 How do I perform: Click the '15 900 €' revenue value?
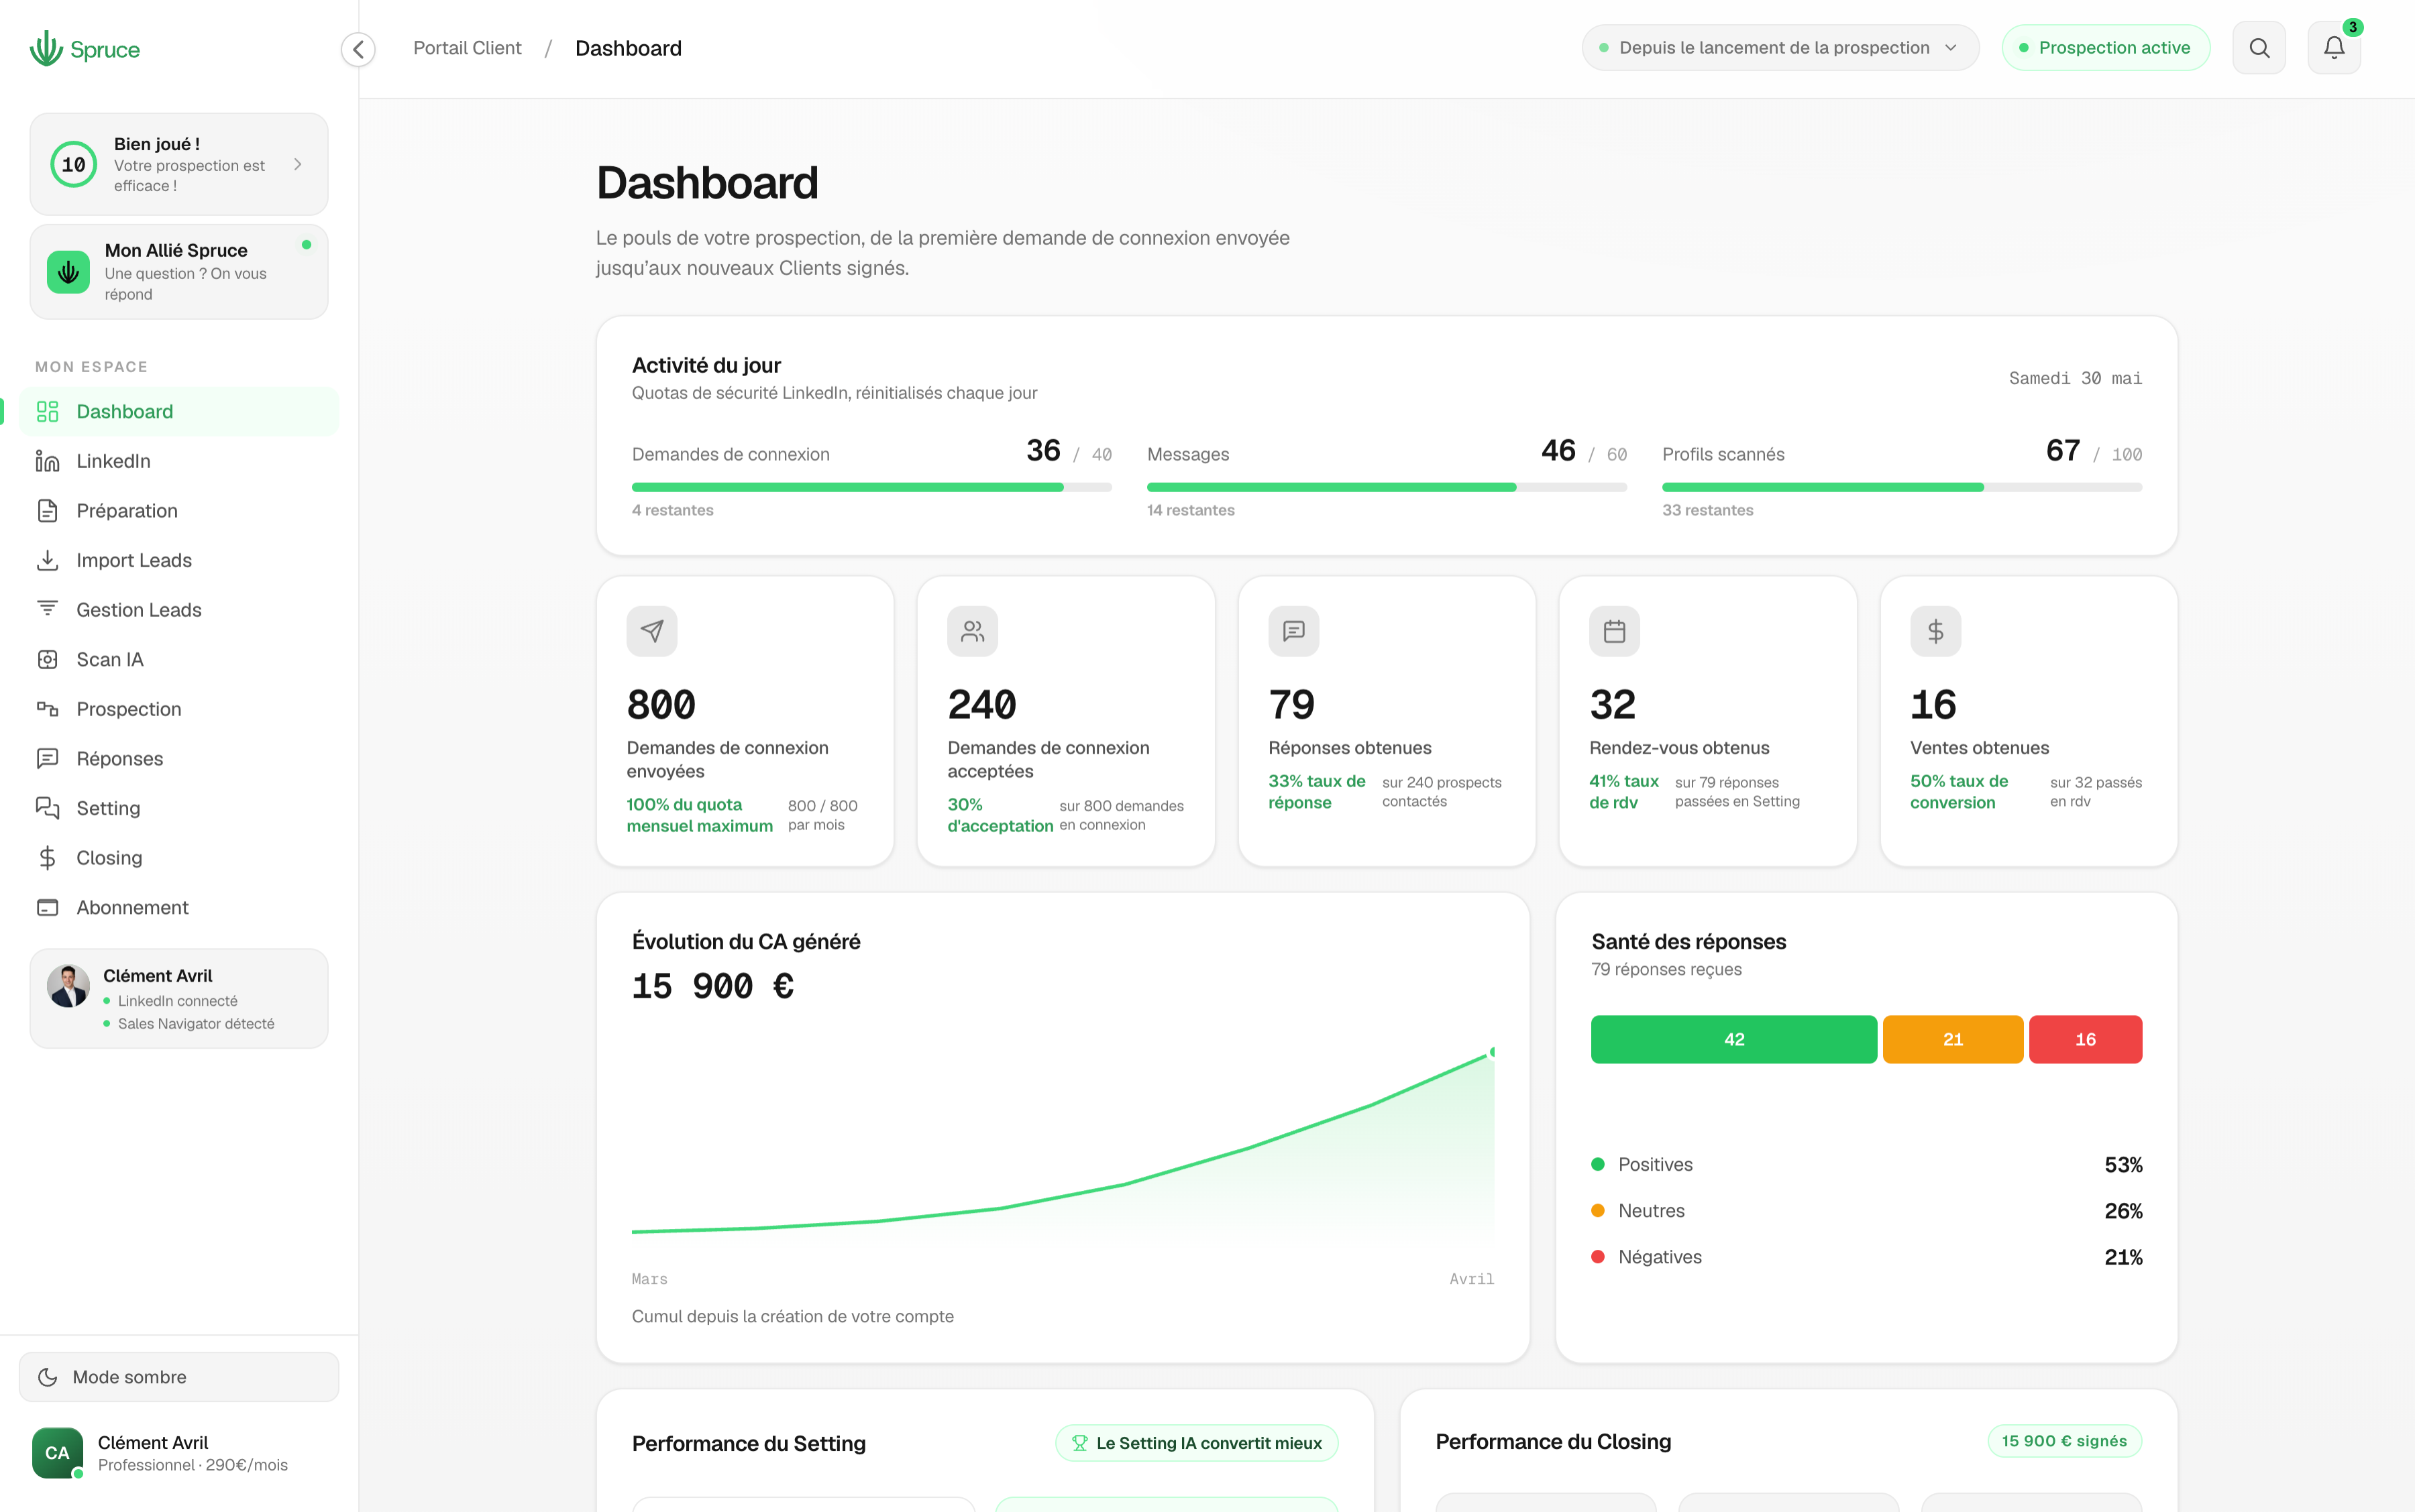tap(713, 986)
